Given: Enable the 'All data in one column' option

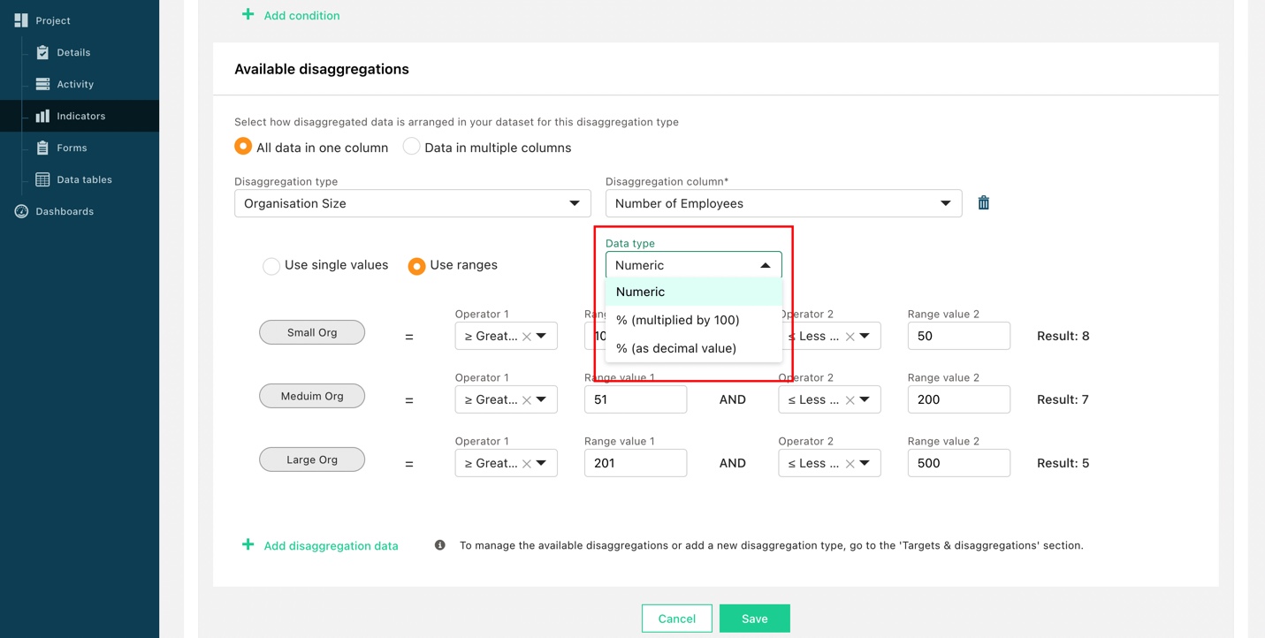Looking at the screenshot, I should pos(242,147).
